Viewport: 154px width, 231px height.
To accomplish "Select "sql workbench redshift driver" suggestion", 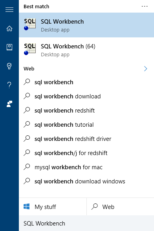I will [86, 139].
